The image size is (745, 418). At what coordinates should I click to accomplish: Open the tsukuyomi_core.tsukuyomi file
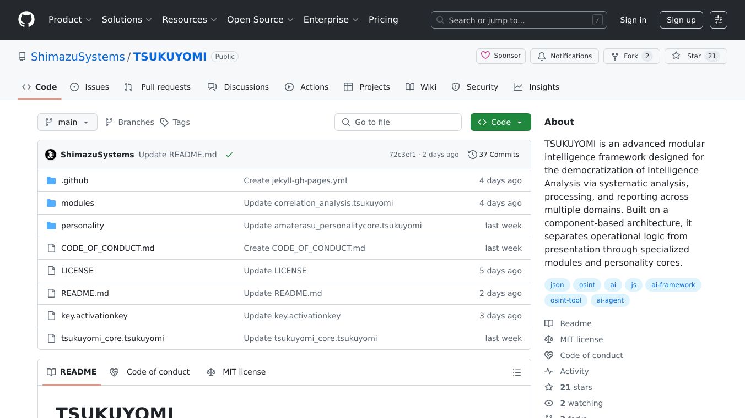tap(112, 338)
